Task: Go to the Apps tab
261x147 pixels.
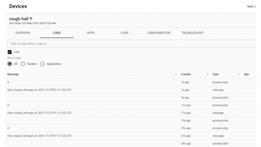Action: [91, 33]
